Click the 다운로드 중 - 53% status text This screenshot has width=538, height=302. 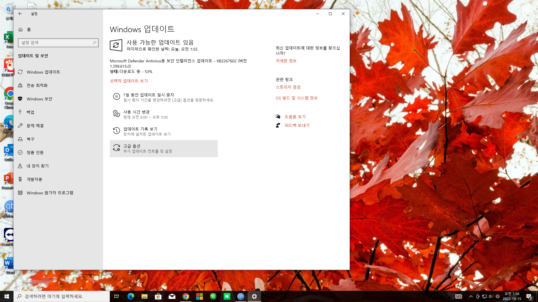tap(136, 72)
